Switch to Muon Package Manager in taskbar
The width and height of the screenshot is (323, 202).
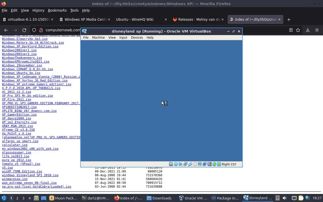click(64, 198)
